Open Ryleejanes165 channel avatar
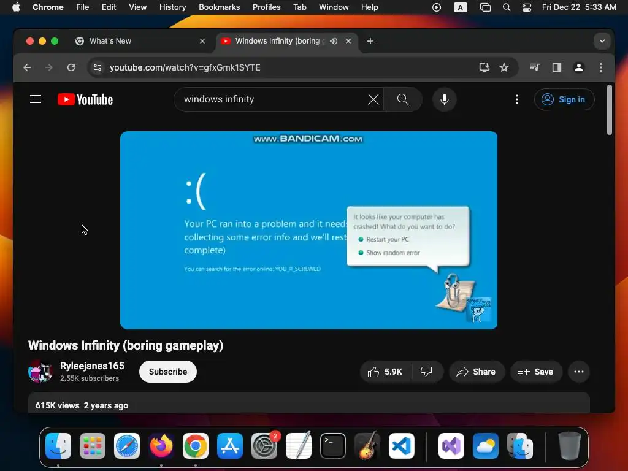The width and height of the screenshot is (628, 471). click(40, 372)
